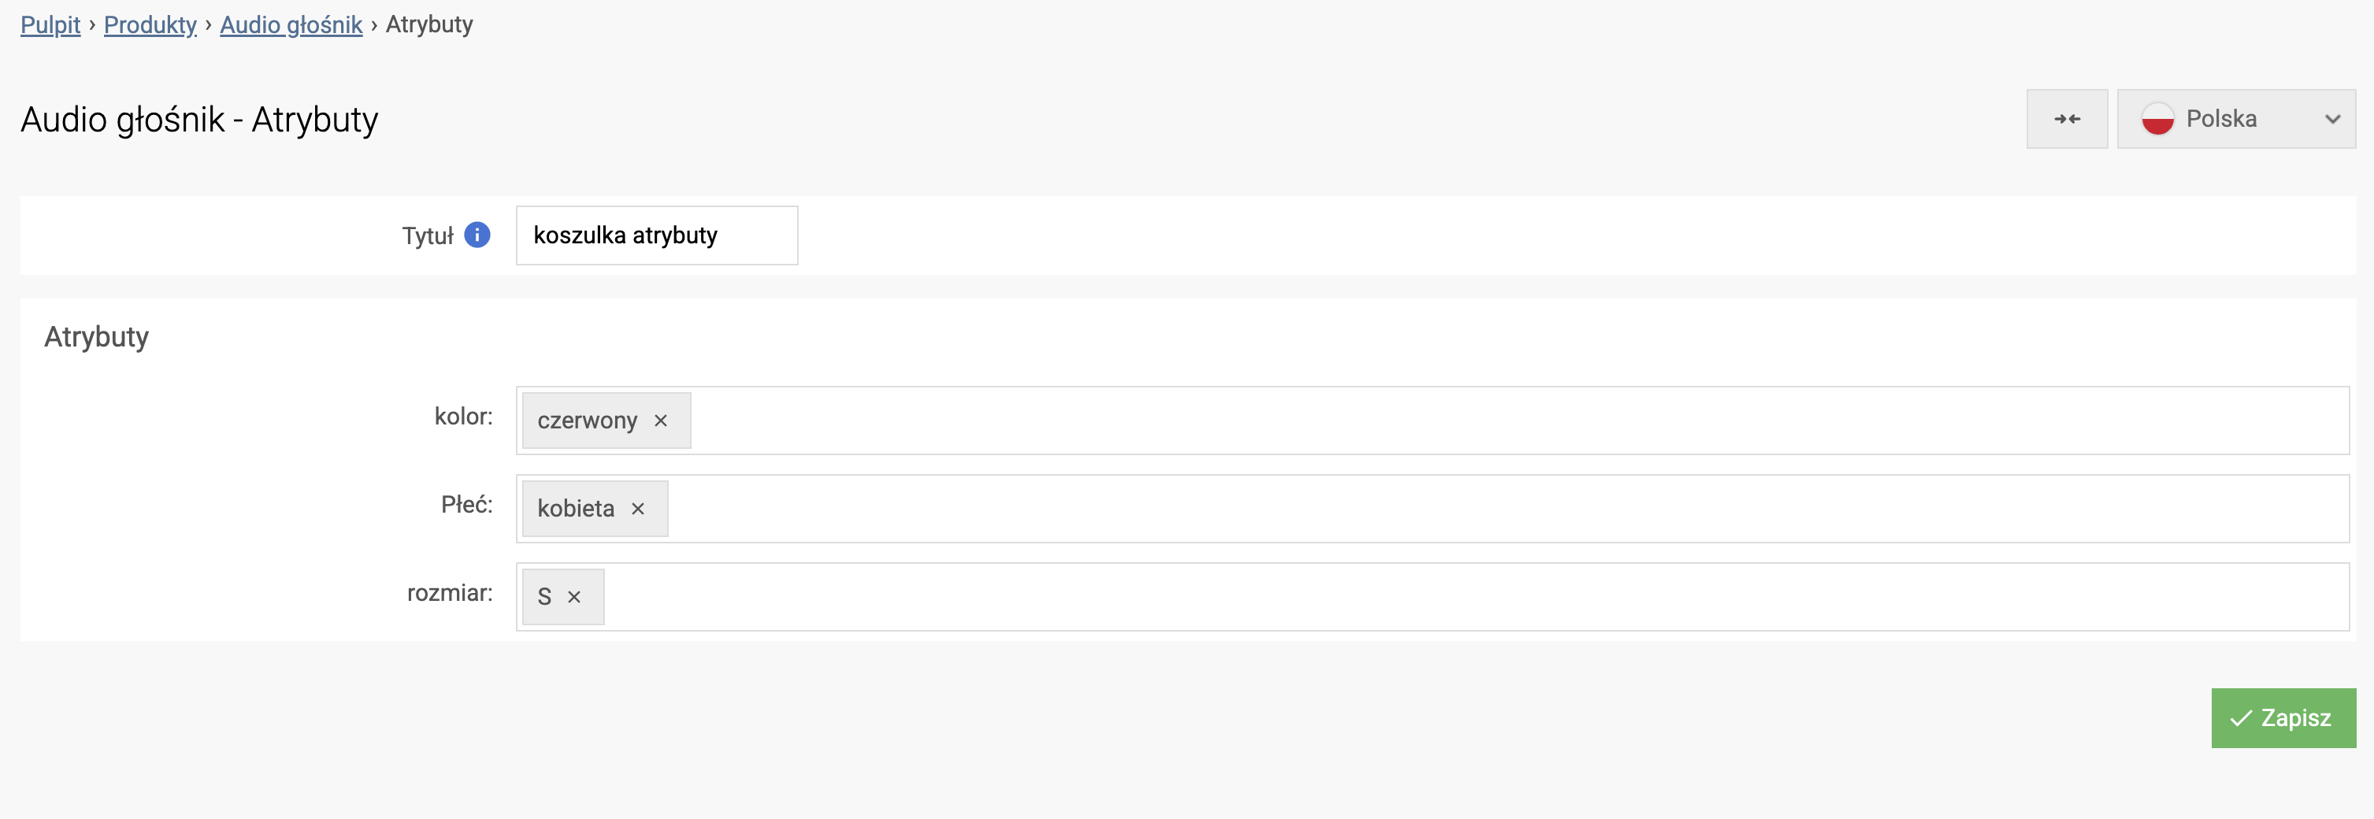Click the Polish flag icon

[2157, 119]
